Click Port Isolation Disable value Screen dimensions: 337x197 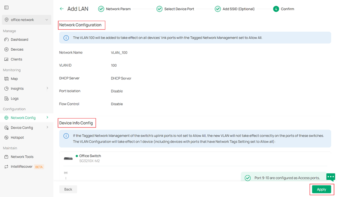(117, 91)
